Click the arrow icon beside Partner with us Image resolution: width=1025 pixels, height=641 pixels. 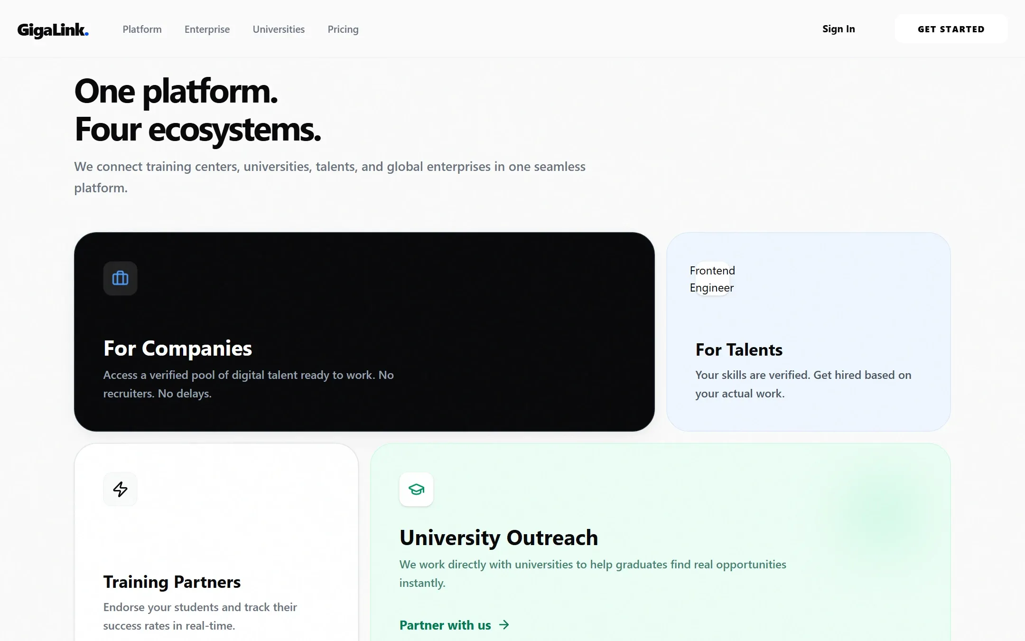tap(504, 625)
